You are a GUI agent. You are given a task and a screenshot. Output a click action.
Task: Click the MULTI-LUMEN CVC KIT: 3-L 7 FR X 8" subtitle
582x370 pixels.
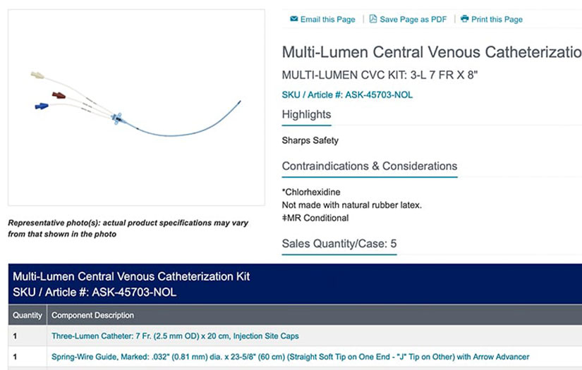(x=380, y=75)
